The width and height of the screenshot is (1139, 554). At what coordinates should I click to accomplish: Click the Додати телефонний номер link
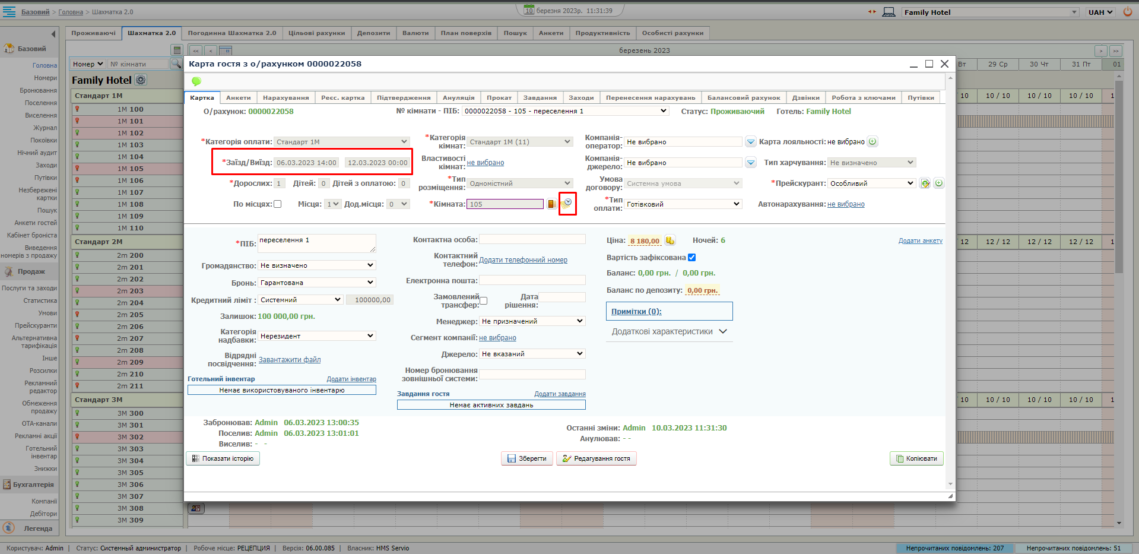click(523, 260)
